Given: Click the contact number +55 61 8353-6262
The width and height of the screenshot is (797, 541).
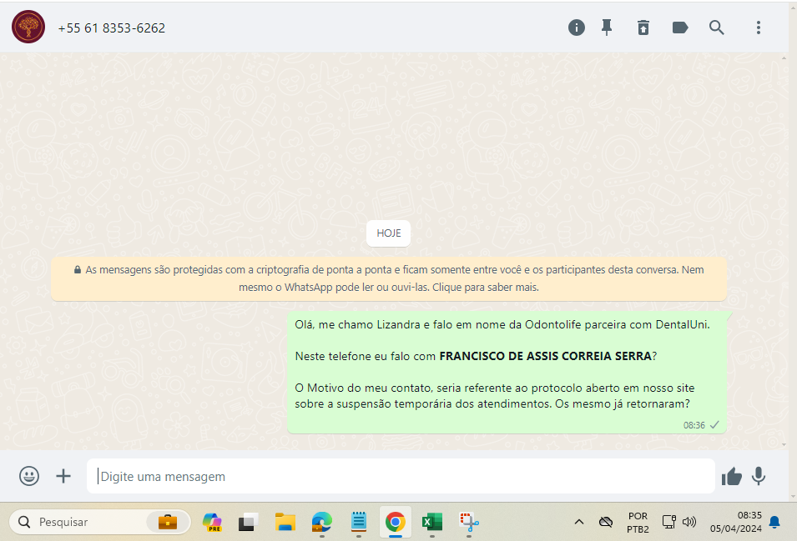Looking at the screenshot, I should [x=112, y=28].
